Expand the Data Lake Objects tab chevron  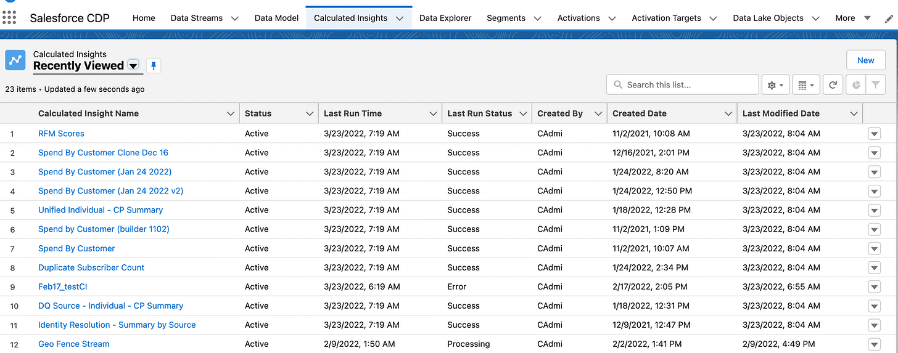coord(815,18)
